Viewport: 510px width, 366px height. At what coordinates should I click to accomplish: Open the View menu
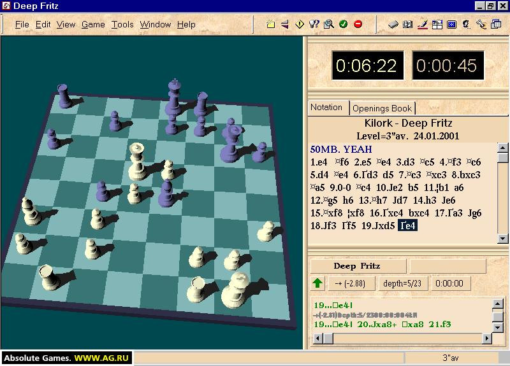(x=66, y=24)
